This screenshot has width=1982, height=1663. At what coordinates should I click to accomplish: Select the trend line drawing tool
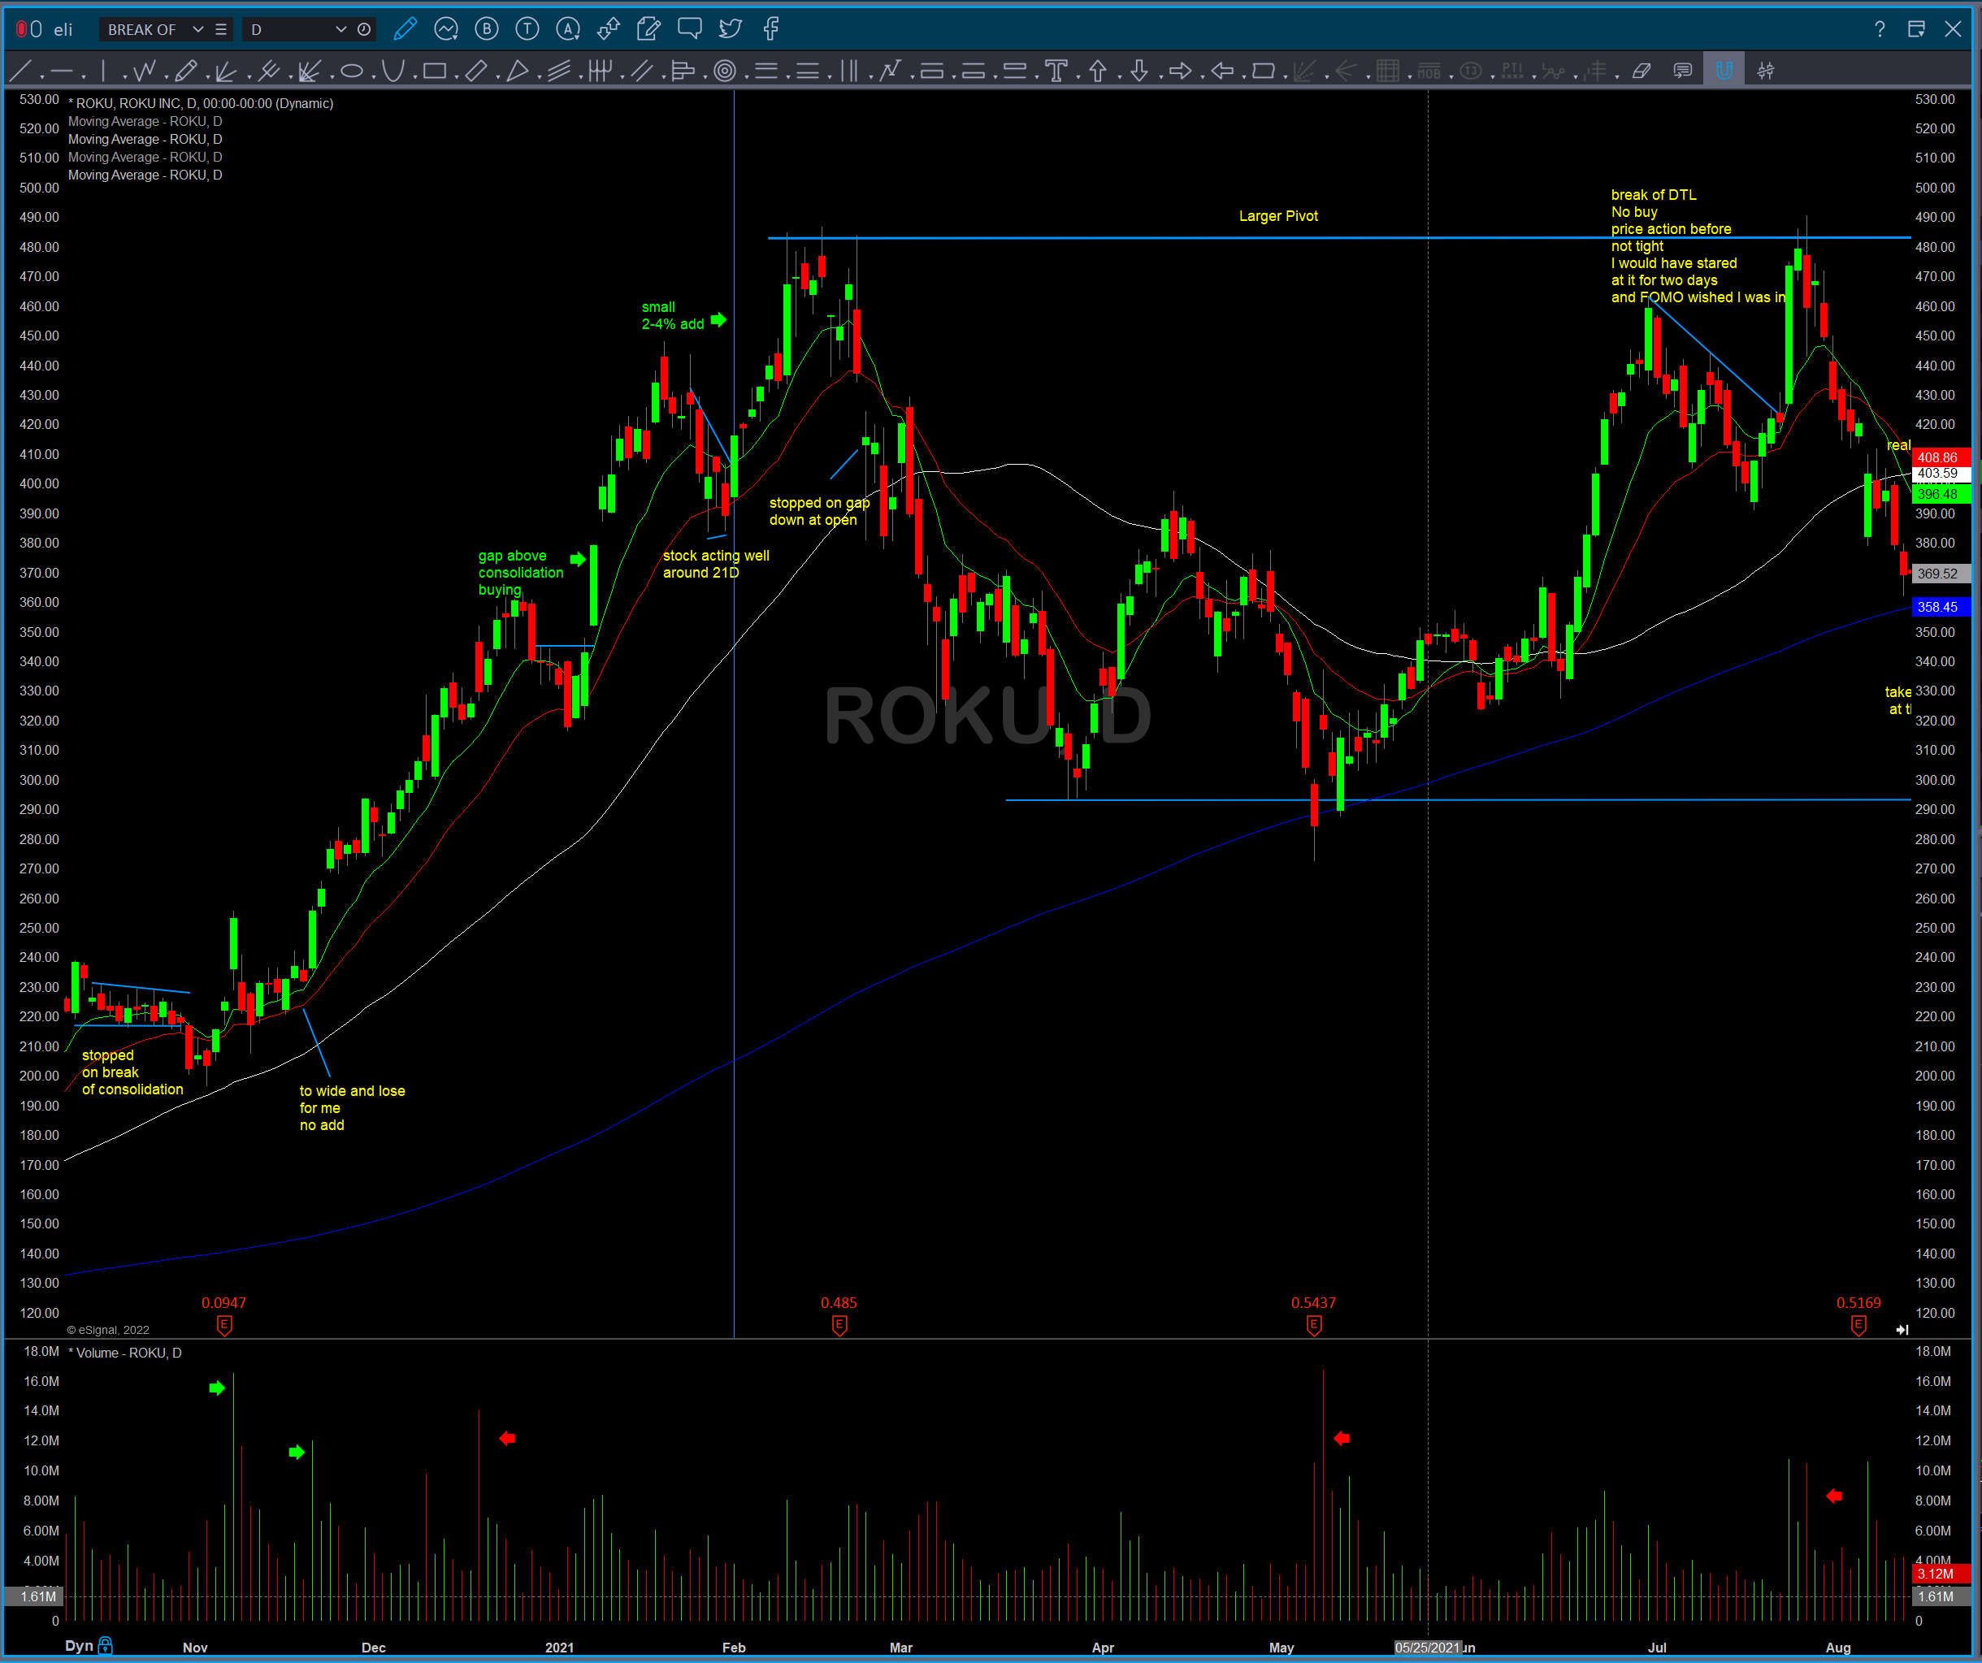(20, 71)
